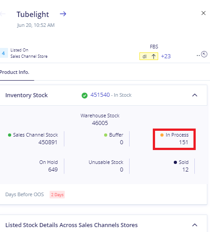Select the On Hold value 649
Screen dimensions: 210x232
(53, 170)
